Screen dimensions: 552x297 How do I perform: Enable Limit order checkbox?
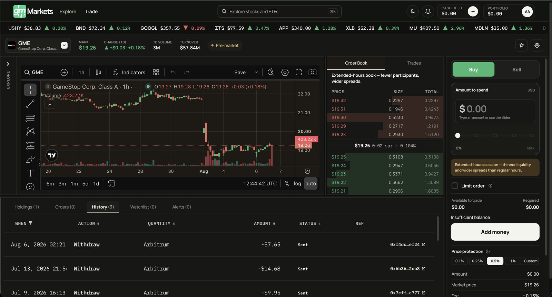(455, 186)
